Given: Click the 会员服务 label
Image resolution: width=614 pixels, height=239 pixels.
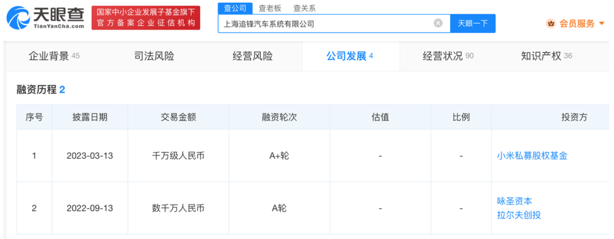Looking at the screenshot, I should click(x=577, y=24).
